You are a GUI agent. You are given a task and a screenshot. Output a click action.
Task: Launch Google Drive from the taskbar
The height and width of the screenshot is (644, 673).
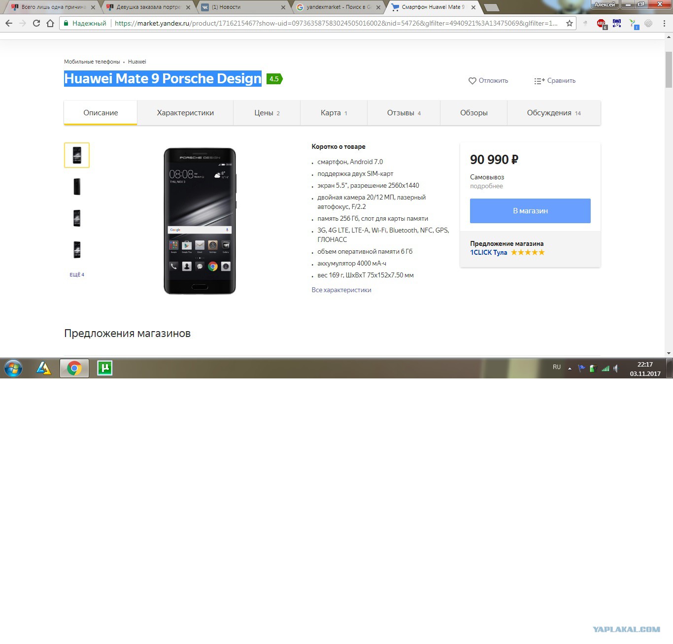point(43,369)
